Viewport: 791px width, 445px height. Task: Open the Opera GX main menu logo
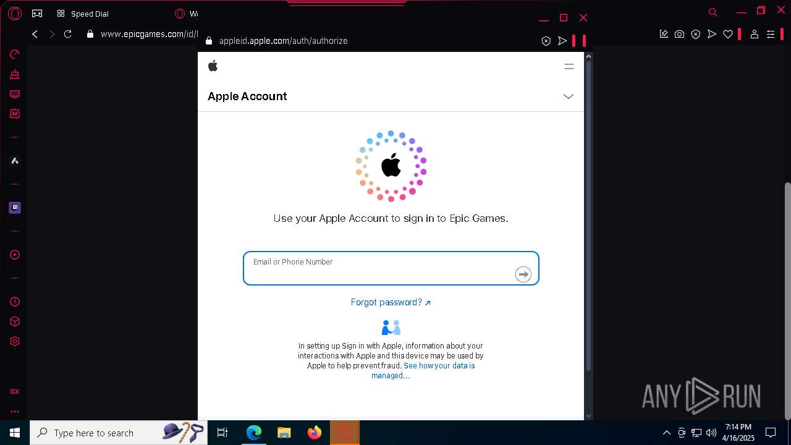click(x=15, y=13)
